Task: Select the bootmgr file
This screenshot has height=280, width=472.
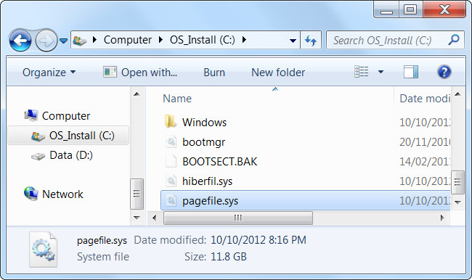Action: (x=203, y=142)
